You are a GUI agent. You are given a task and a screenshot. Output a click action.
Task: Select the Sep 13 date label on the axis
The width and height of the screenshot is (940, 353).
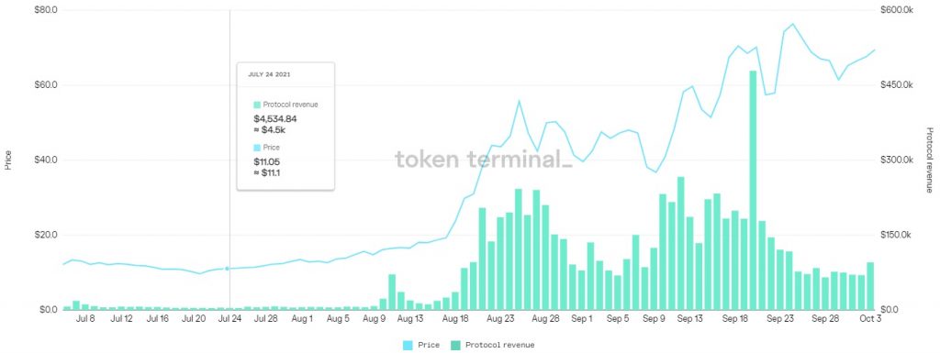(x=690, y=319)
